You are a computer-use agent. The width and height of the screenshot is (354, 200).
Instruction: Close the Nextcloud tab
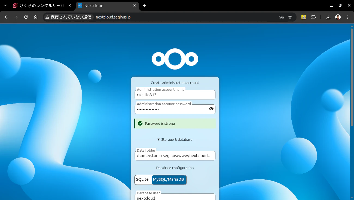pos(135,5)
